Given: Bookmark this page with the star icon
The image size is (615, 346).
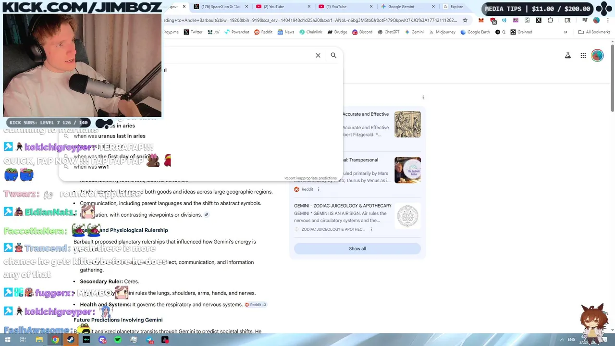Looking at the screenshot, I should [465, 20].
